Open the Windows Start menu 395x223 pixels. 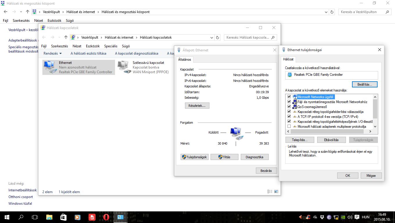7,217
